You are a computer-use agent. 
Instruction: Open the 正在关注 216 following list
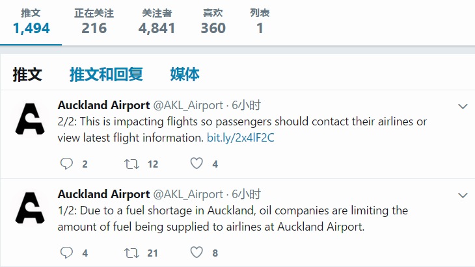94,21
